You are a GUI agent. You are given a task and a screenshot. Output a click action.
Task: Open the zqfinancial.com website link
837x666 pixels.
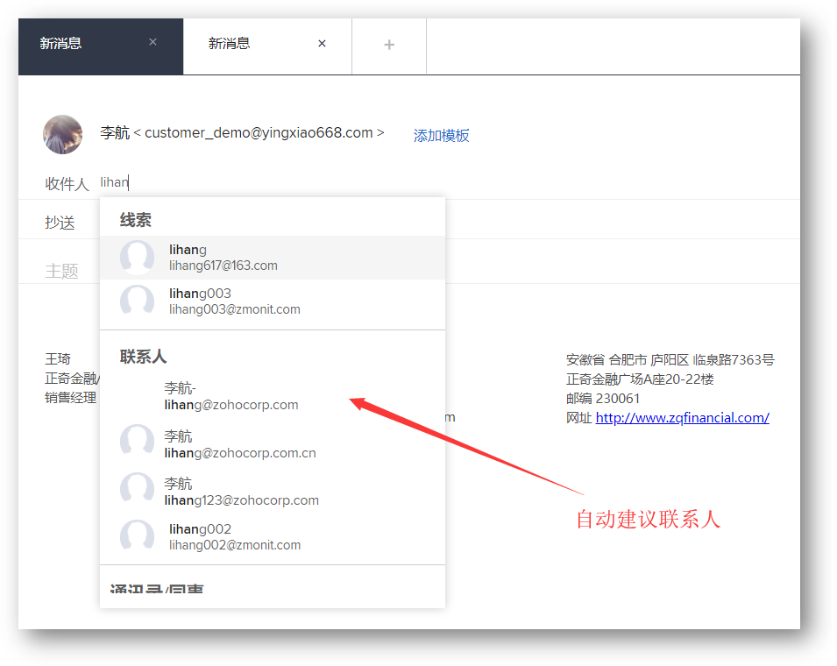click(x=682, y=418)
